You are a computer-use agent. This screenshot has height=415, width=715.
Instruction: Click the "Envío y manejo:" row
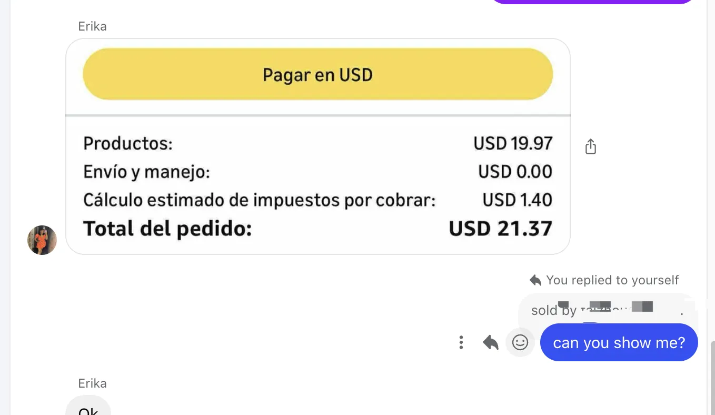point(146,172)
